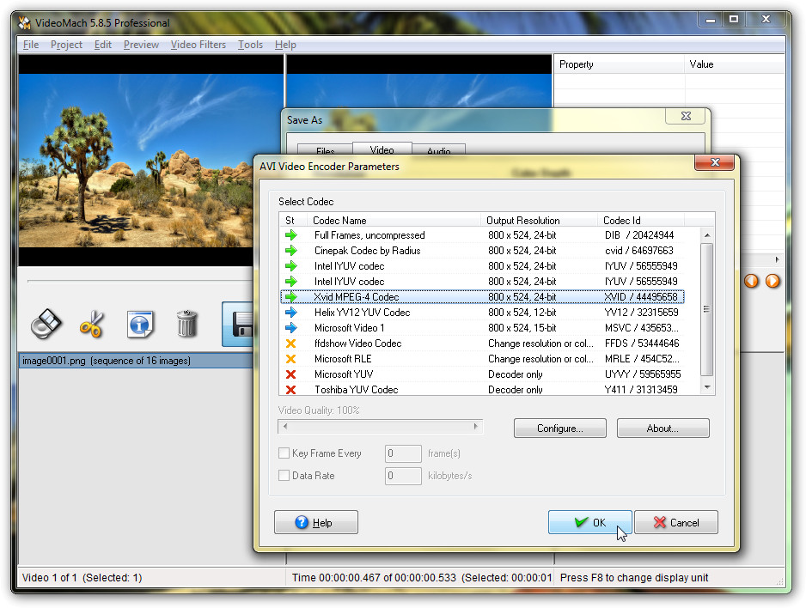Click the floppy disk save icon
The height and width of the screenshot is (608, 806).
tap(241, 325)
